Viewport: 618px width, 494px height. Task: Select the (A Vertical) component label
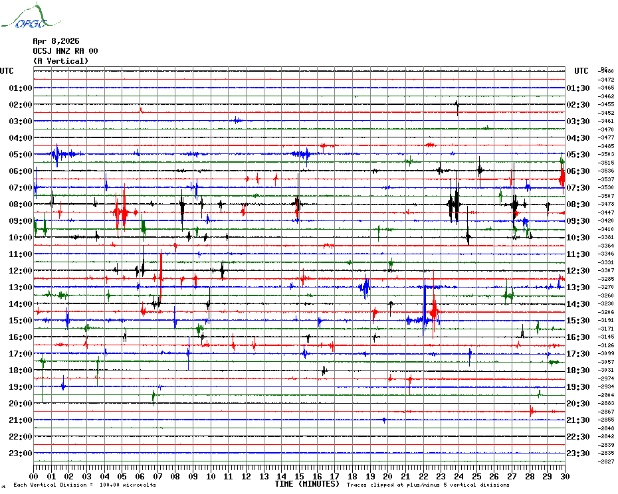(60, 61)
